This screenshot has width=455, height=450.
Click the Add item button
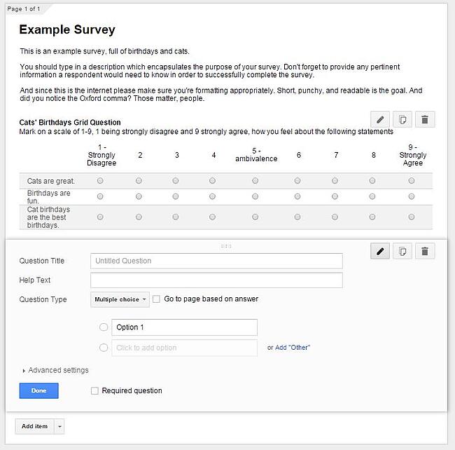click(34, 426)
